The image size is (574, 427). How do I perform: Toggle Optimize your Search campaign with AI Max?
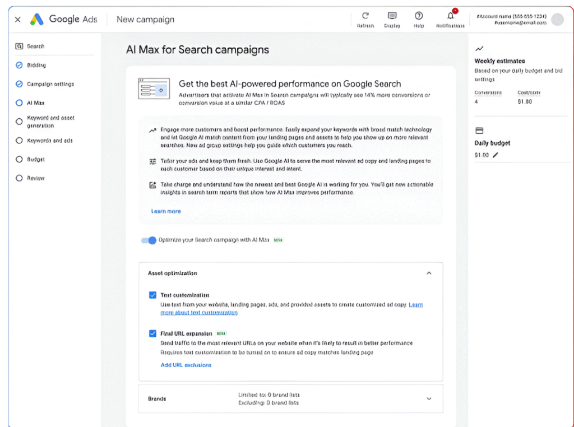[149, 240]
